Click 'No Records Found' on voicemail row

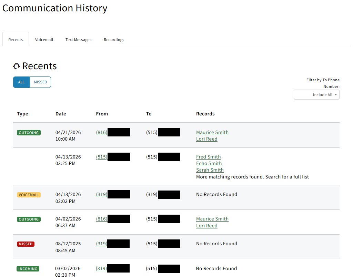(216, 194)
